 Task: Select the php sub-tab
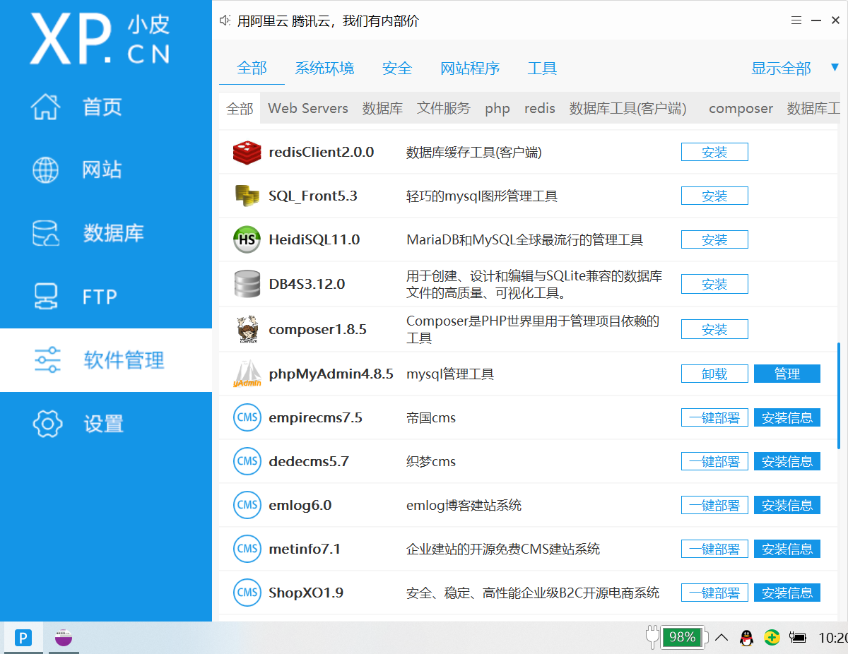[497, 109]
